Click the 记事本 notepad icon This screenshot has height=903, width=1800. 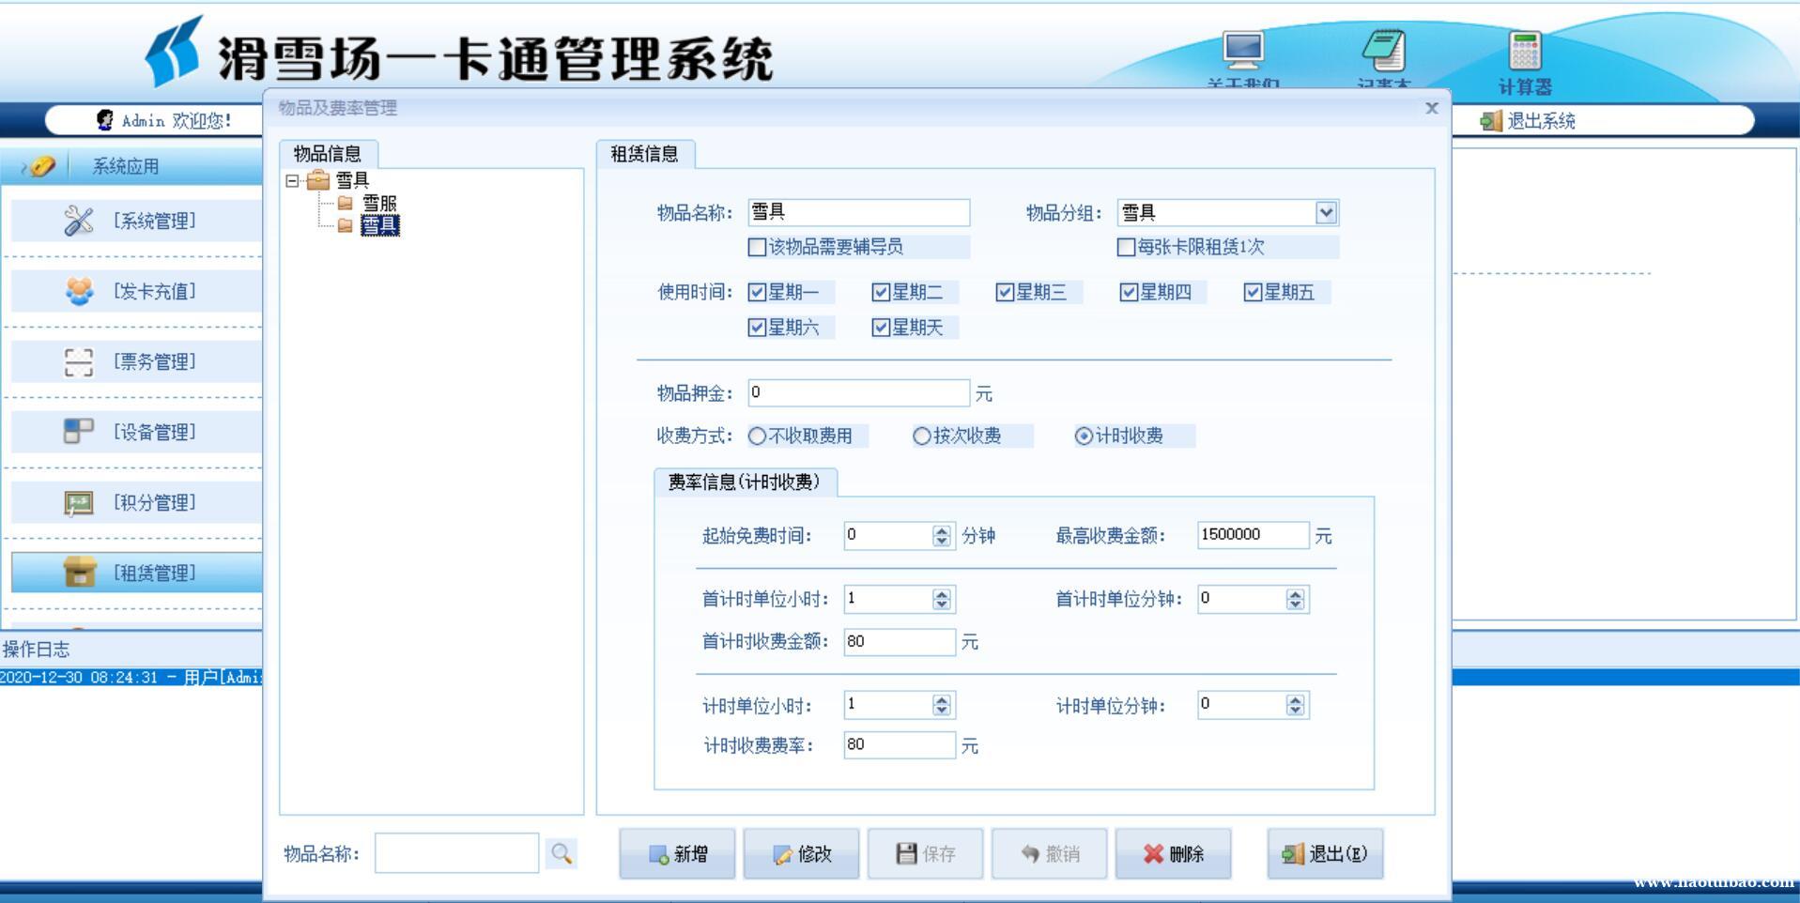point(1383,52)
